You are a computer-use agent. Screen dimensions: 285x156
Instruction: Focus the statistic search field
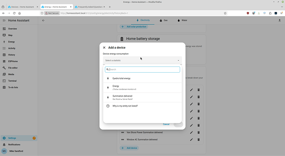coord(142,69)
